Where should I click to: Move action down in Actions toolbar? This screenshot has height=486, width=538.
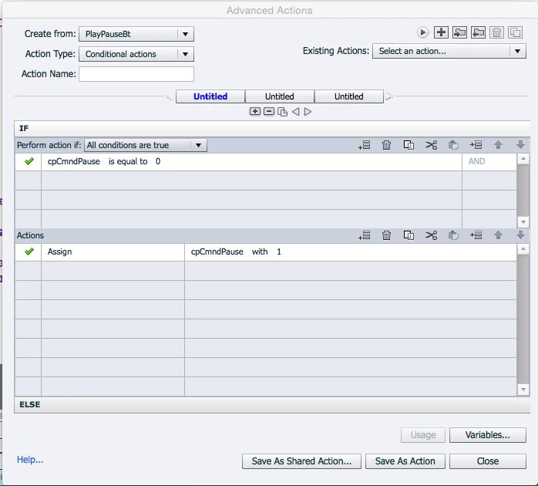(x=520, y=235)
